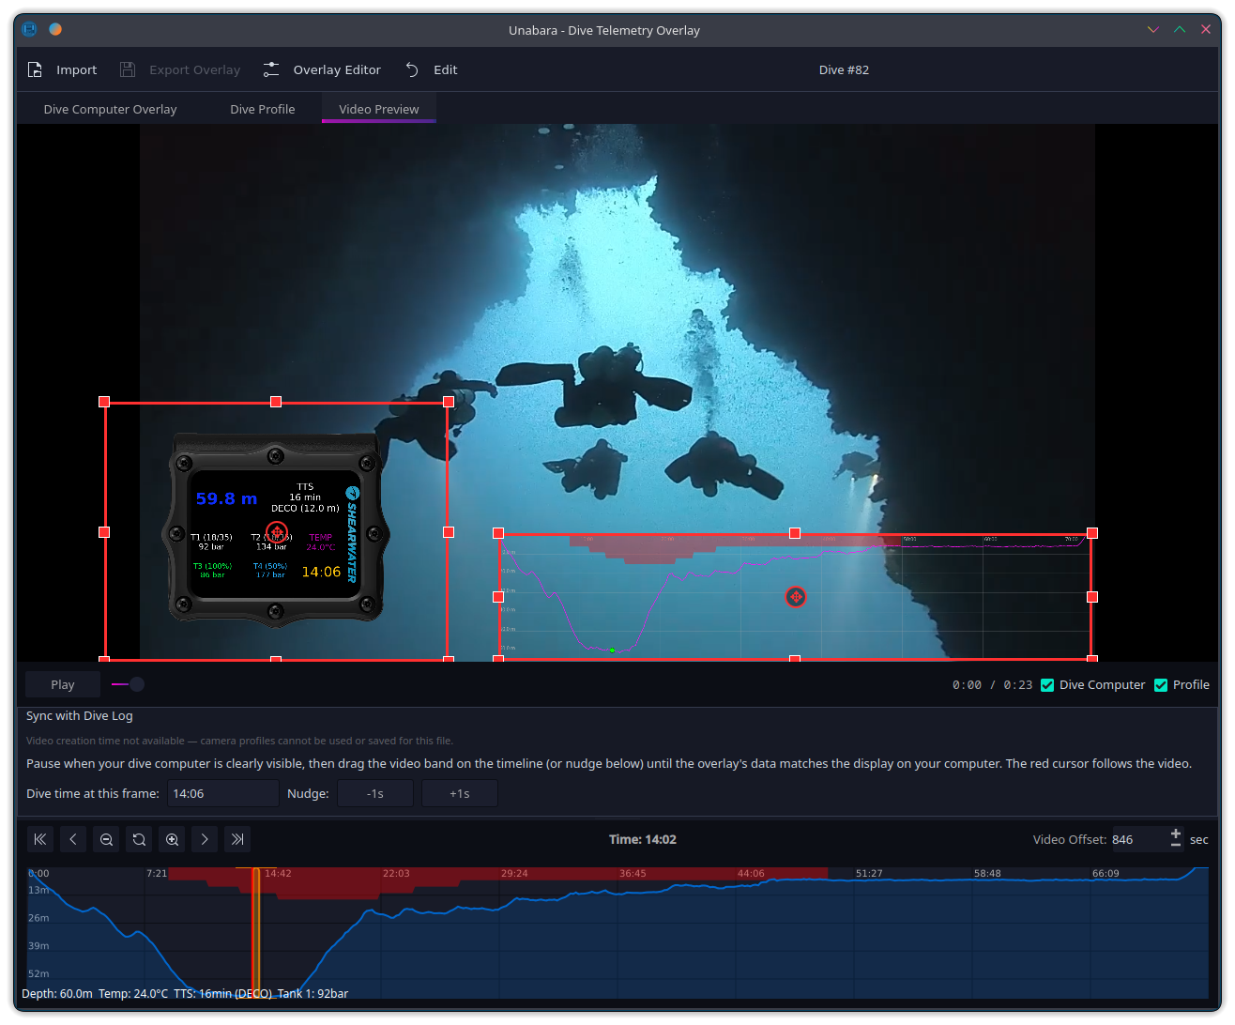
Task: Click the pin window icon in title bar
Action: (x=55, y=29)
